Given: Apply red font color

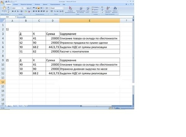Looking at the screenshot, I should point(29,11).
